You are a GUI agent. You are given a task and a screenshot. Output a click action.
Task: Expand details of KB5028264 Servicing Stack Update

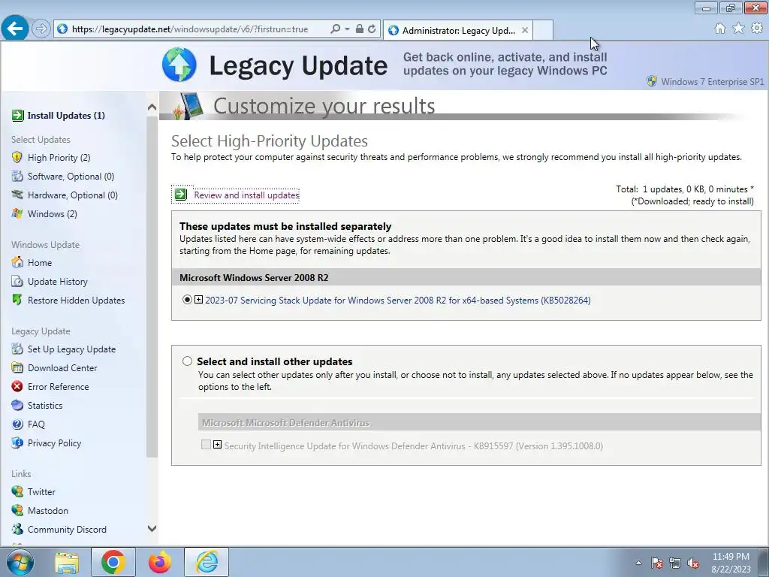coord(198,299)
